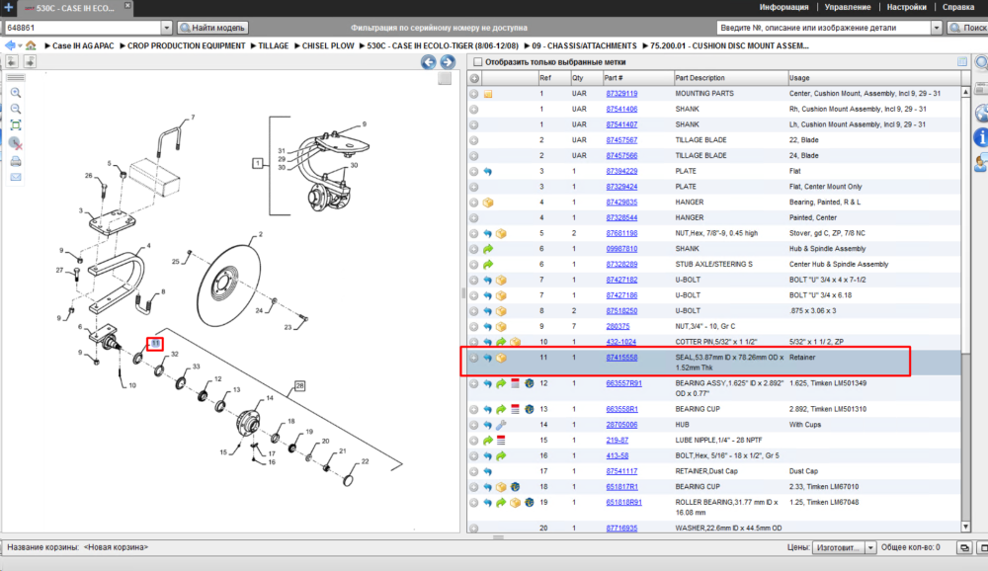Go to home via house icon
The image size is (988, 571).
pos(31,45)
